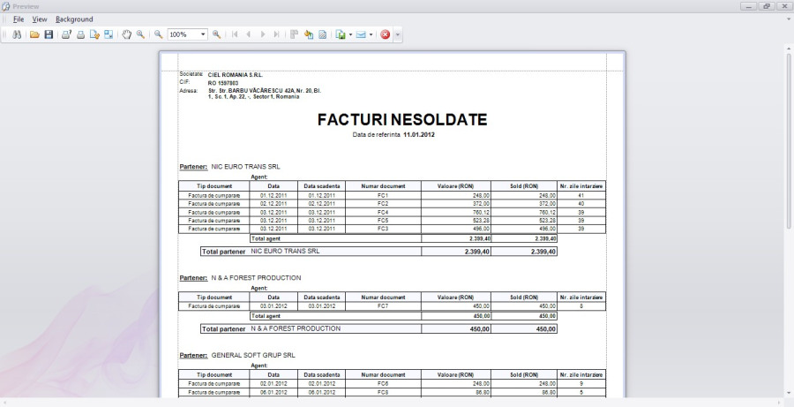Select the Hand tool
Image resolution: width=794 pixels, height=407 pixels.
[x=126, y=34]
